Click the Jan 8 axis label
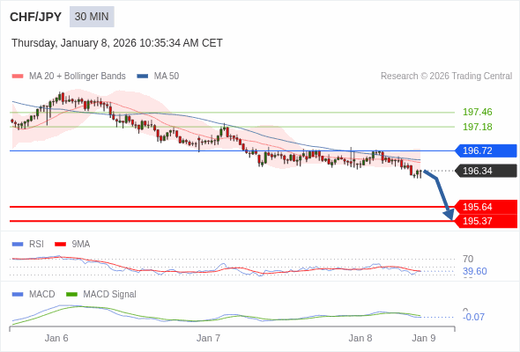 (x=360, y=338)
